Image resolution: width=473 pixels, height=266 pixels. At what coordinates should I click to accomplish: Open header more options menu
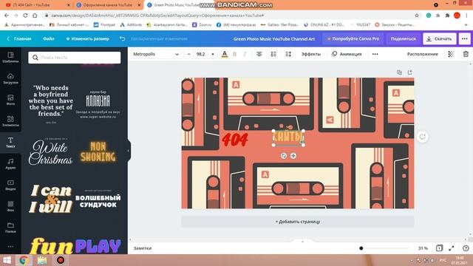[x=465, y=38]
